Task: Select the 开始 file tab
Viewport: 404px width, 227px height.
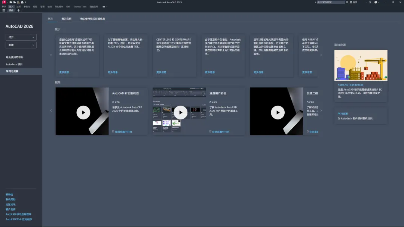Action: (11, 10)
